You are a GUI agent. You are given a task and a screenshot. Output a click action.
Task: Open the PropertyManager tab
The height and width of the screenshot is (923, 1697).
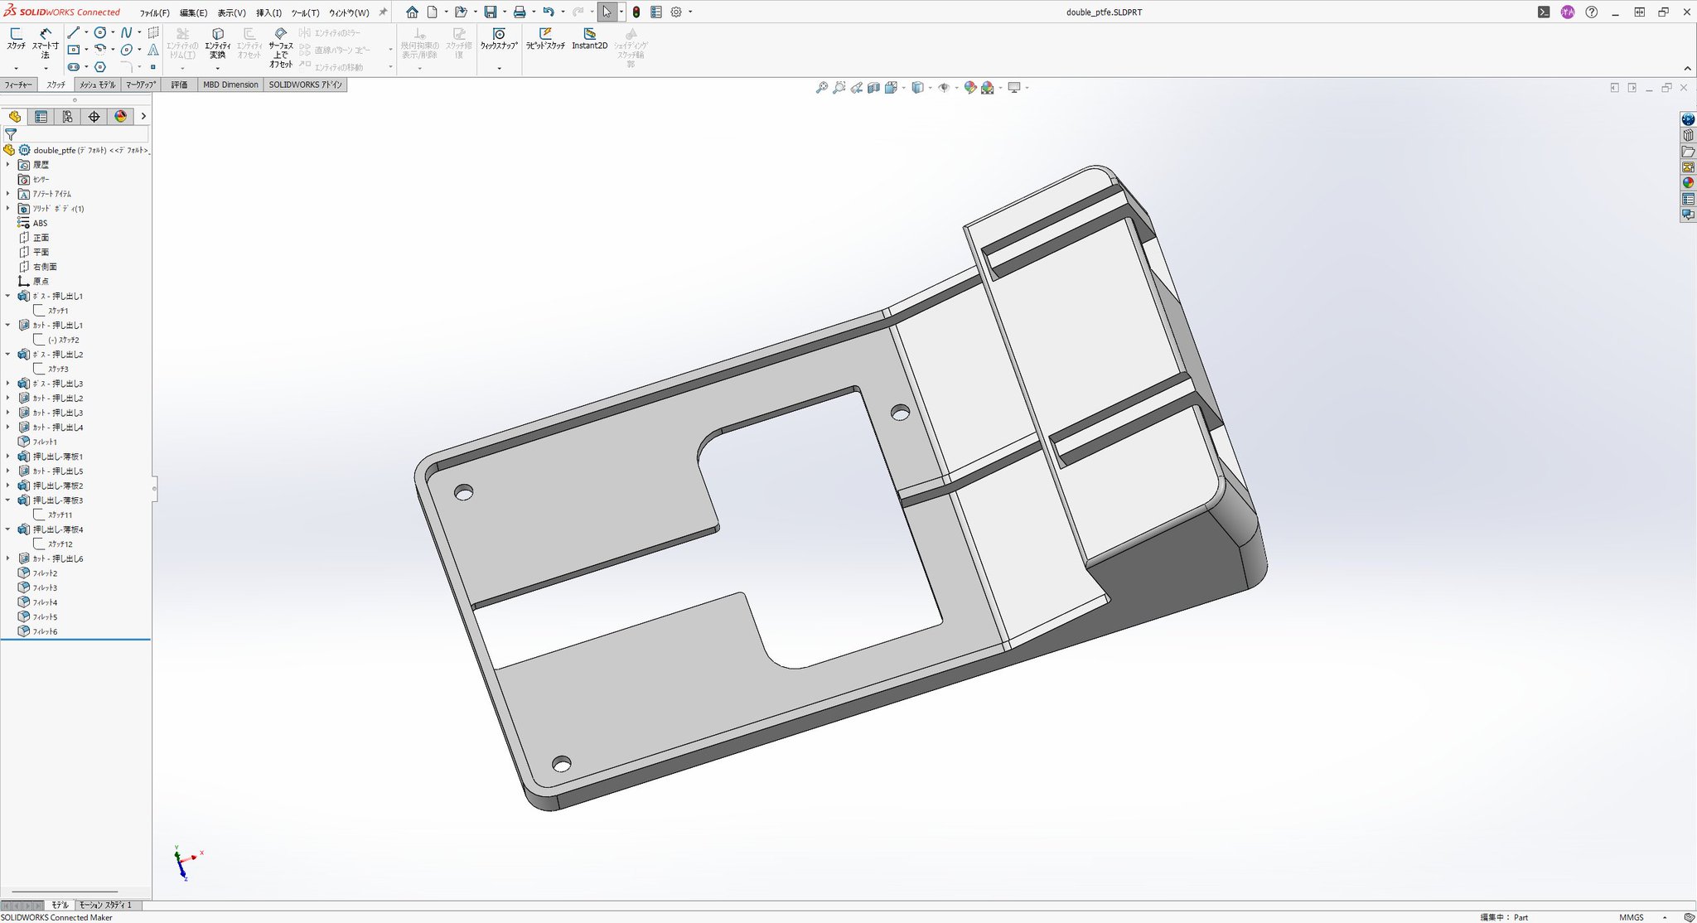click(41, 117)
